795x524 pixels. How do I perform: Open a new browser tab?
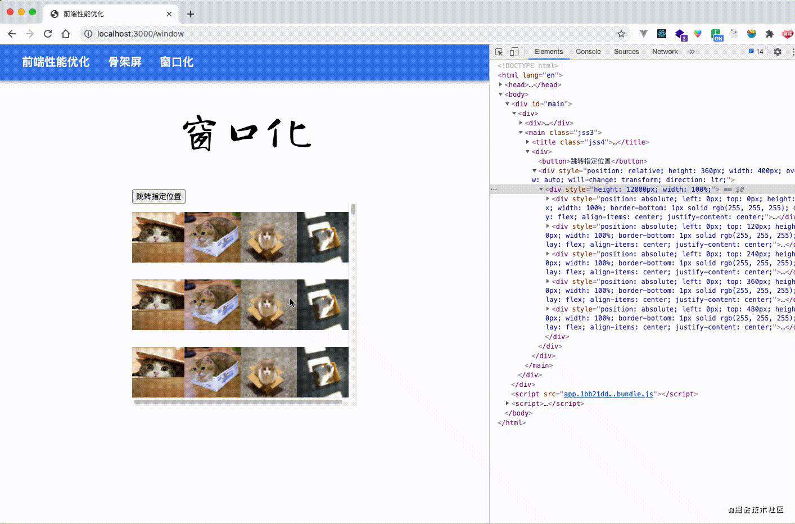[x=191, y=14]
